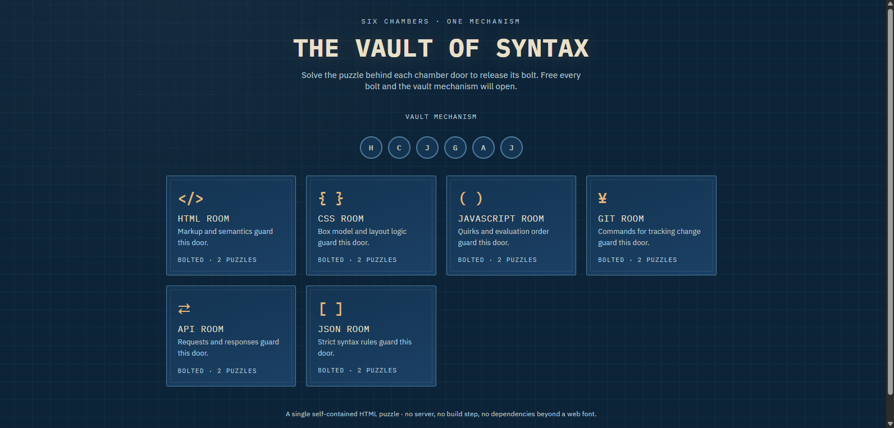Click the CSS Room curly braces icon
The height and width of the screenshot is (428, 894).
pyautogui.click(x=331, y=199)
